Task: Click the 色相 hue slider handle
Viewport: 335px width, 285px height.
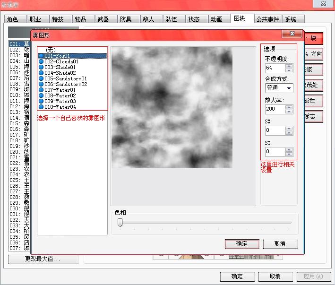Action: coord(120,223)
